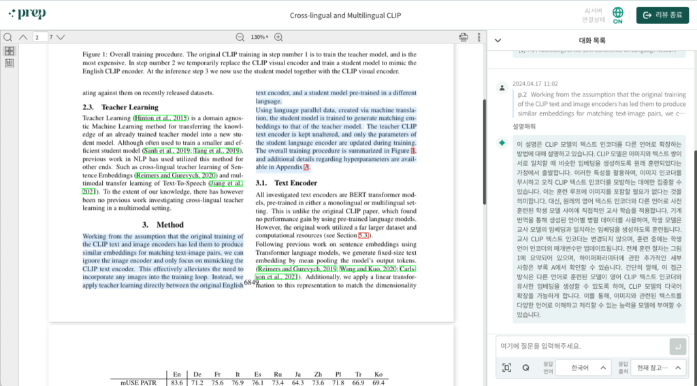This screenshot has height=386, width=697.
Task: Click the AI explanation response text
Action: click(x=599, y=230)
